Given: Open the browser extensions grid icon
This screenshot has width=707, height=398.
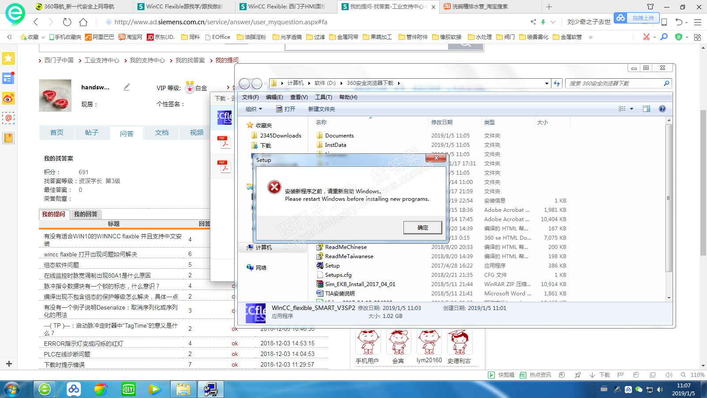Looking at the screenshot, I should click(697, 37).
